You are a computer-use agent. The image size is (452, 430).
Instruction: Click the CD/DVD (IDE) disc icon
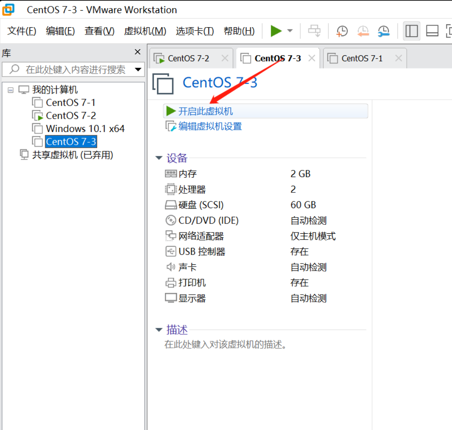coord(171,221)
